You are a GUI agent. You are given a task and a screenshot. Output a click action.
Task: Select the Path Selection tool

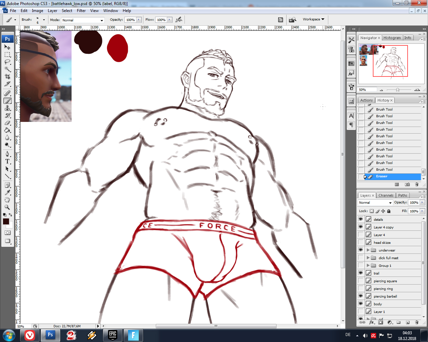[7, 169]
